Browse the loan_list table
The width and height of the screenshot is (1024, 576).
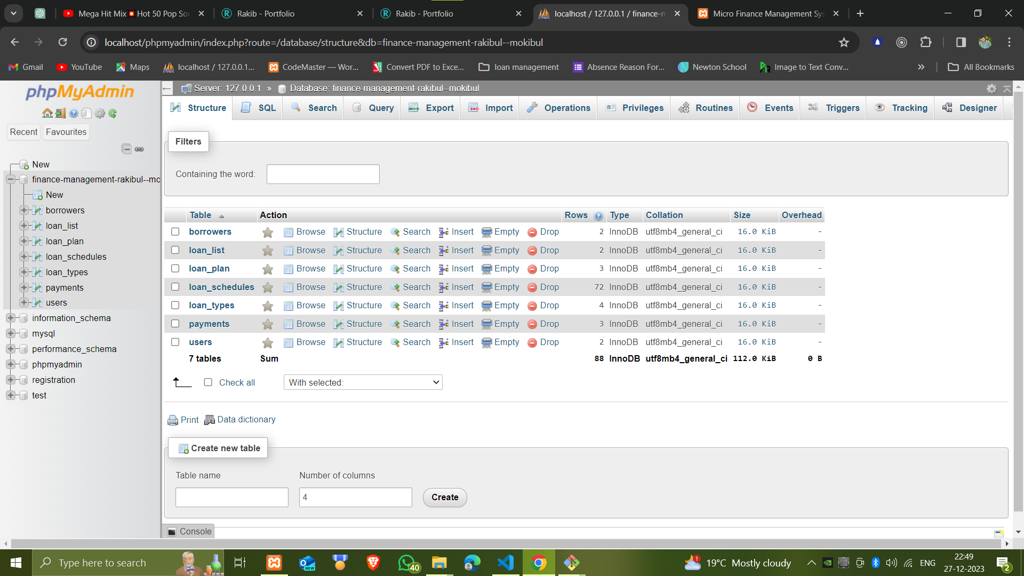tap(305, 251)
